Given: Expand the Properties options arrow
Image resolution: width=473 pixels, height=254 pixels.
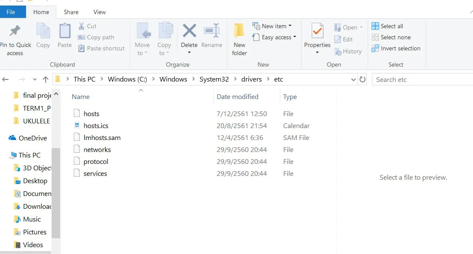Looking at the screenshot, I should click(x=317, y=53).
